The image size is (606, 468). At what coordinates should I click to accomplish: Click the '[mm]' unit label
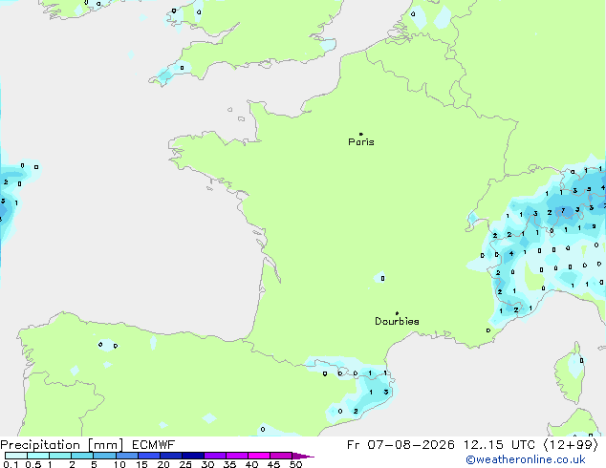tap(106, 445)
